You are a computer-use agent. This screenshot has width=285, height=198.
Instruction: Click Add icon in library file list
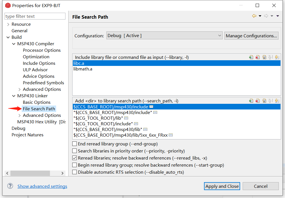(x=251, y=57)
